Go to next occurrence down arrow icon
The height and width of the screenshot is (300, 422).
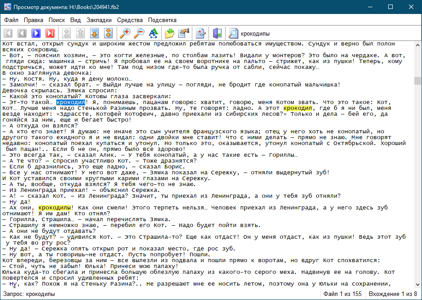click(94, 33)
